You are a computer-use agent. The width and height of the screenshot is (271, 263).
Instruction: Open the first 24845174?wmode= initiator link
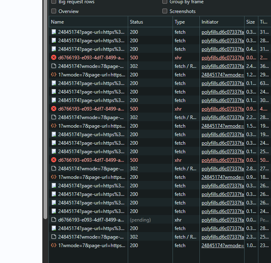pos(223,75)
